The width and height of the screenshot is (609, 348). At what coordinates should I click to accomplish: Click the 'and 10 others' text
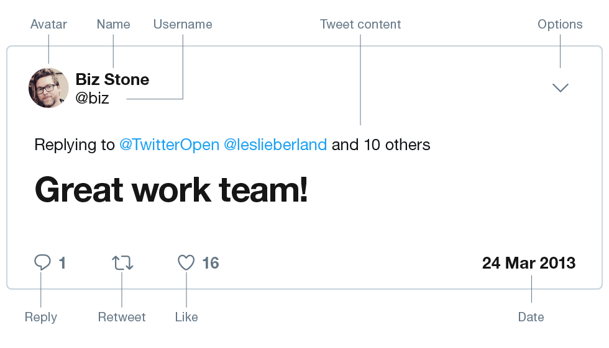tap(381, 145)
